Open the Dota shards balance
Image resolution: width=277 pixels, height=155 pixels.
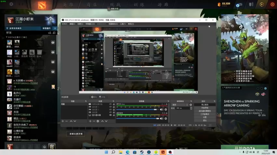224,4
